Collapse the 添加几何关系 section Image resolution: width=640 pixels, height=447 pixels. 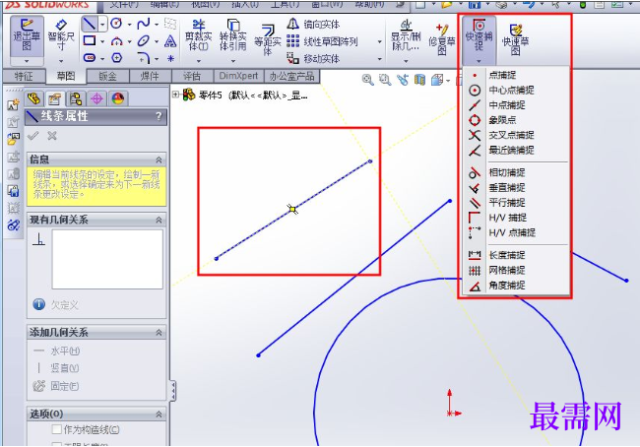pos(159,333)
